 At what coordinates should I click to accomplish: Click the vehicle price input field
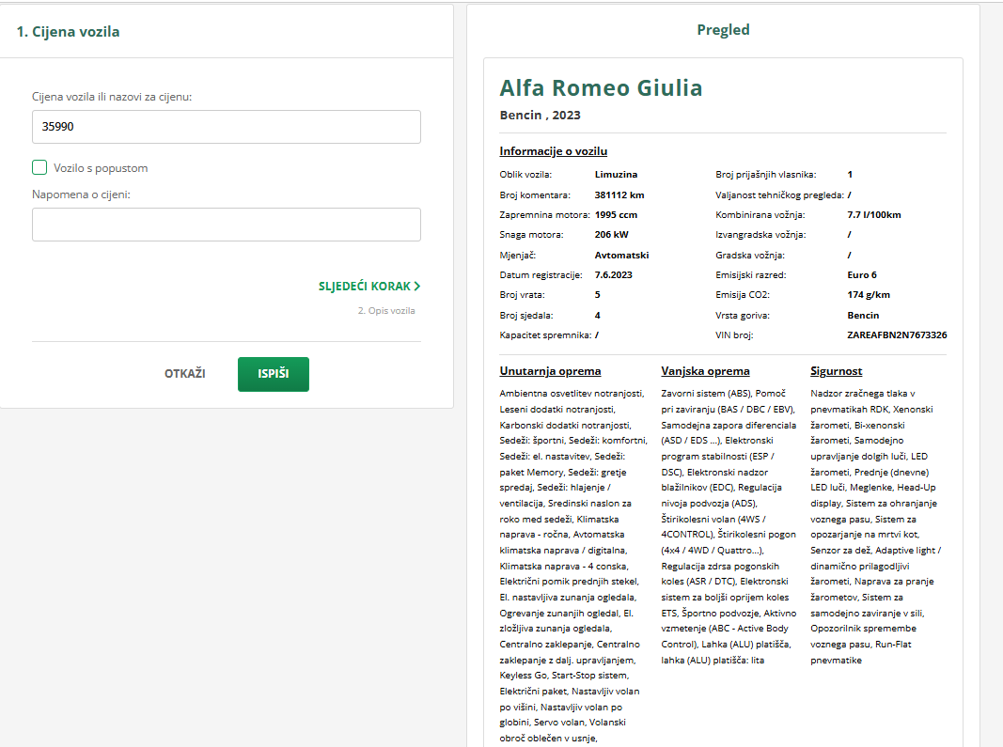227,127
